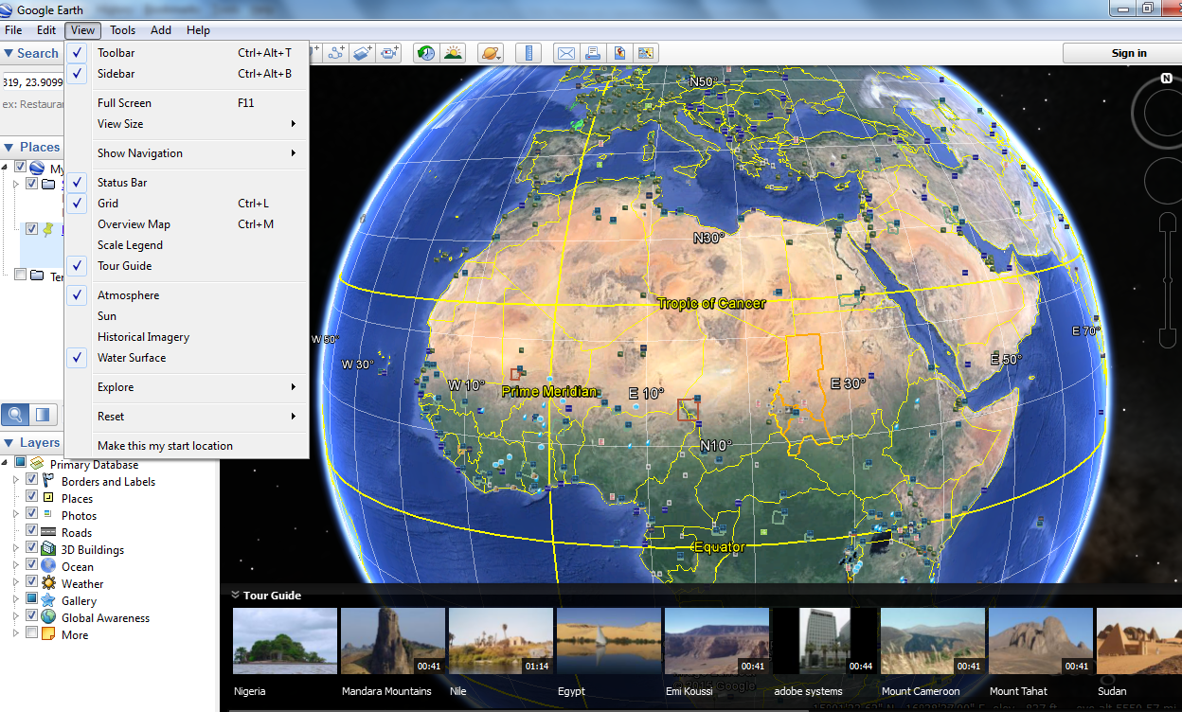
Task: Select the Ruler tool icon
Action: tap(528, 53)
